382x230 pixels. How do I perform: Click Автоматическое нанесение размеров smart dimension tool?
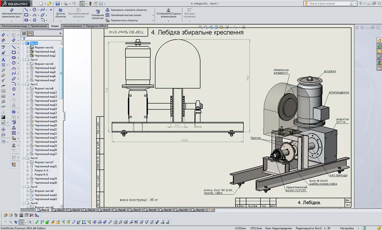11,13
